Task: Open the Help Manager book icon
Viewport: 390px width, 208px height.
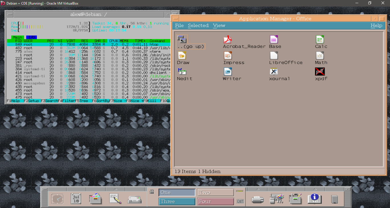Action: pos(314,199)
